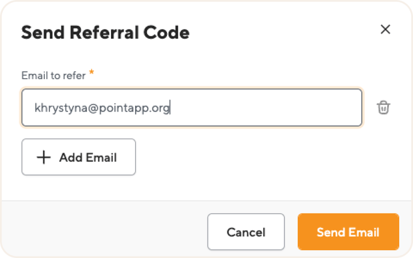Remove the email row using trash icon
Image resolution: width=413 pixels, height=258 pixels.
(383, 107)
